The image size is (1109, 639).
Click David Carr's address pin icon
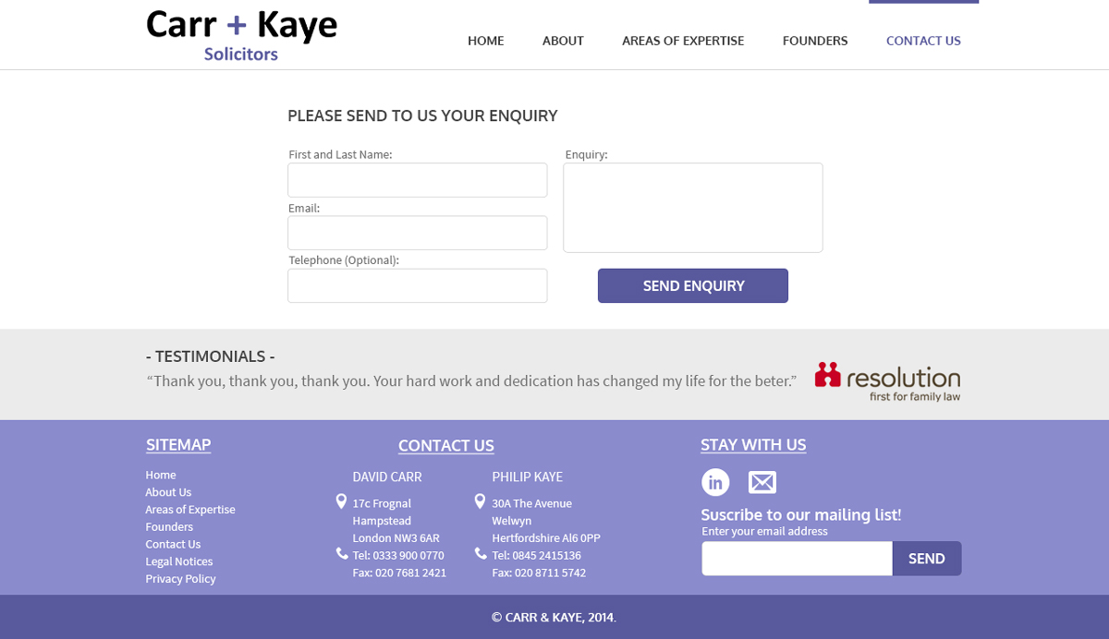(341, 501)
